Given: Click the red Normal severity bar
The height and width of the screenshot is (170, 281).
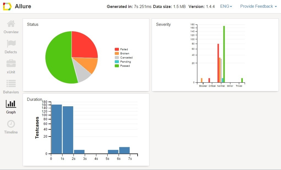Looking at the screenshot, I should pyautogui.click(x=218, y=63).
